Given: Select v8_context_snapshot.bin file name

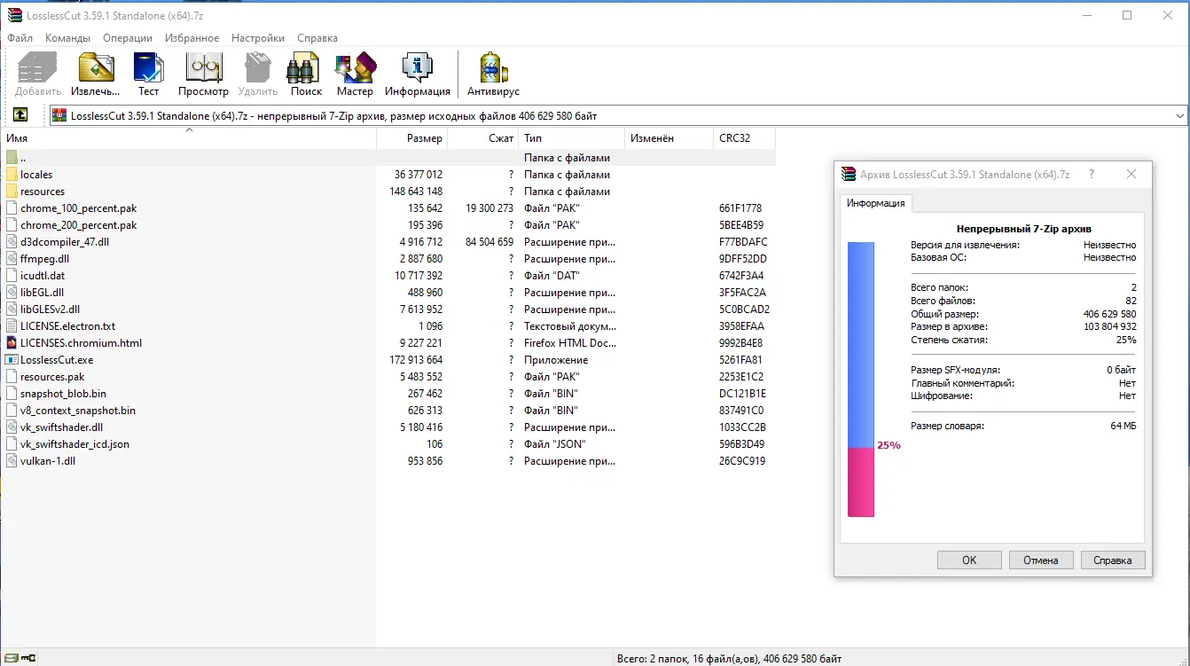Looking at the screenshot, I should [x=78, y=411].
